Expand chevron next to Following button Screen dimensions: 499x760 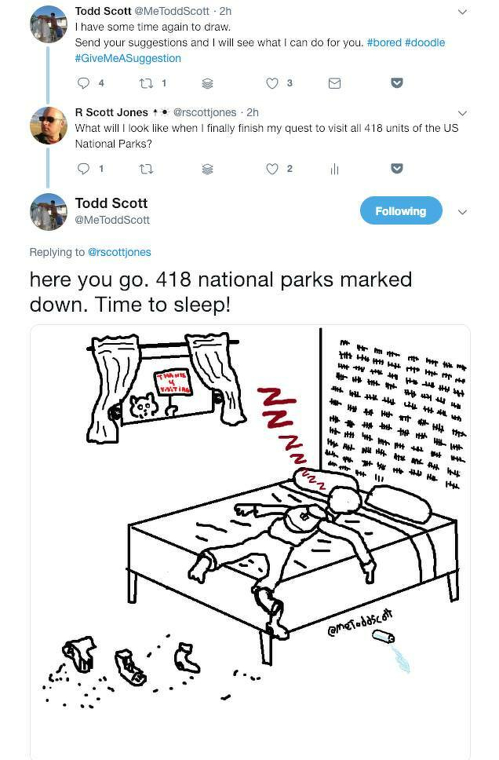click(x=463, y=212)
